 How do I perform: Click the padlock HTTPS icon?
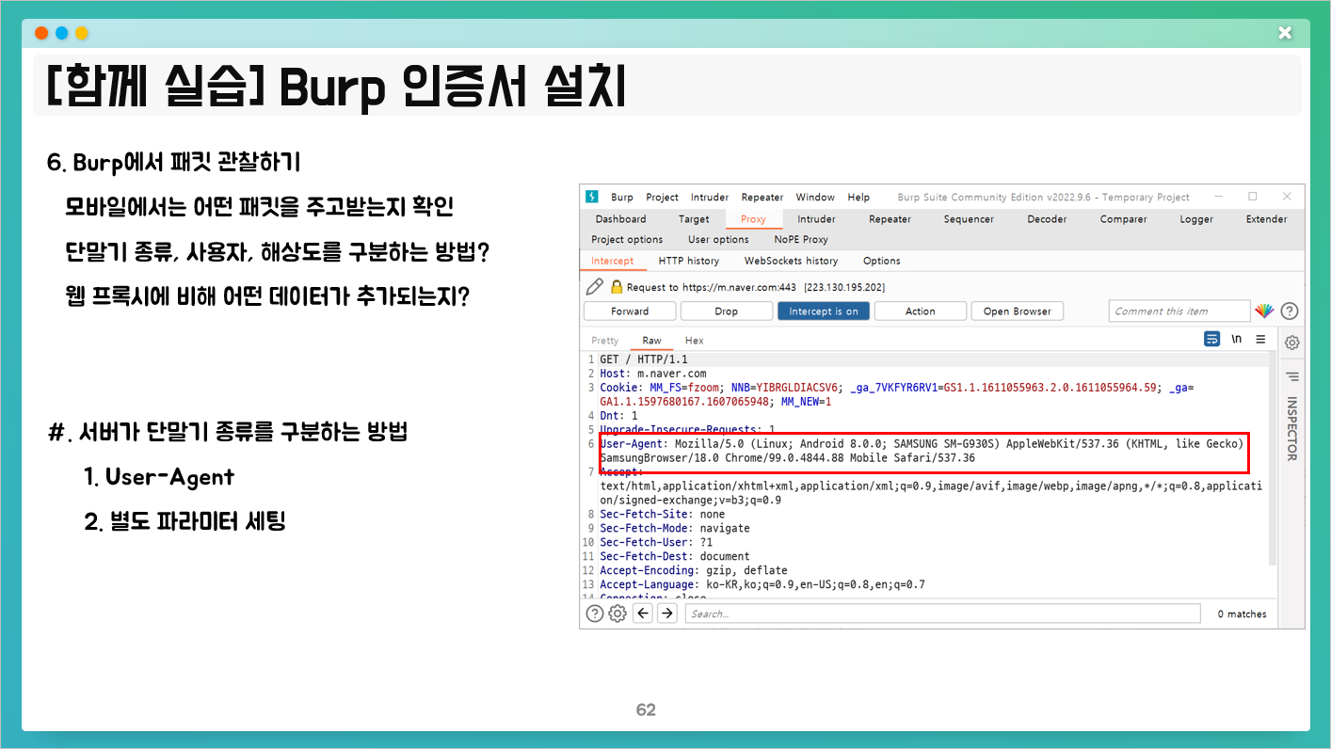617,287
